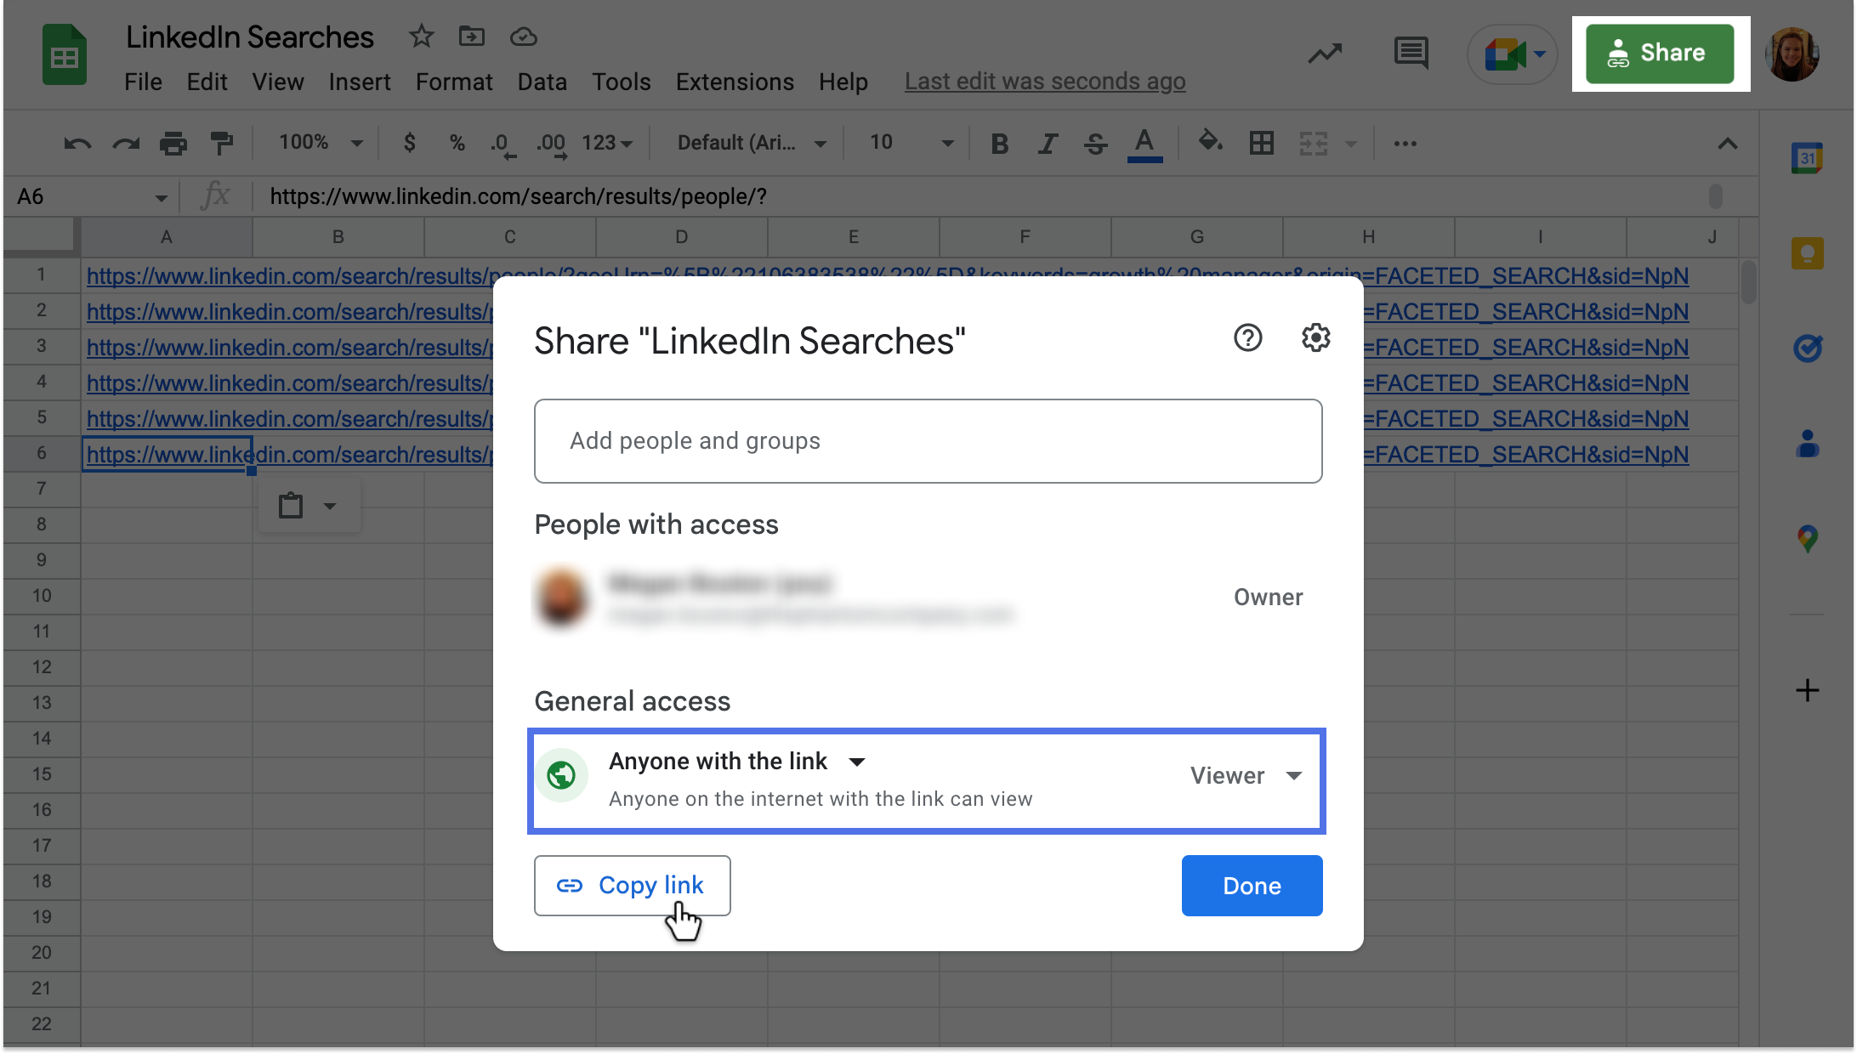Open the Help menu
This screenshot has height=1054, width=1857.
(x=843, y=82)
